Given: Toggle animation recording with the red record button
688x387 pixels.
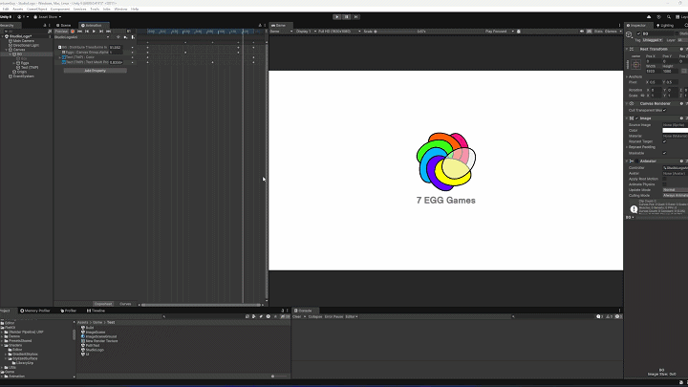Looking at the screenshot, I should click(x=73, y=32).
